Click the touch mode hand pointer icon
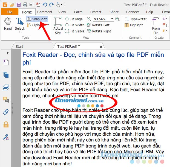This screenshot has height=167, width=170. [58, 5]
